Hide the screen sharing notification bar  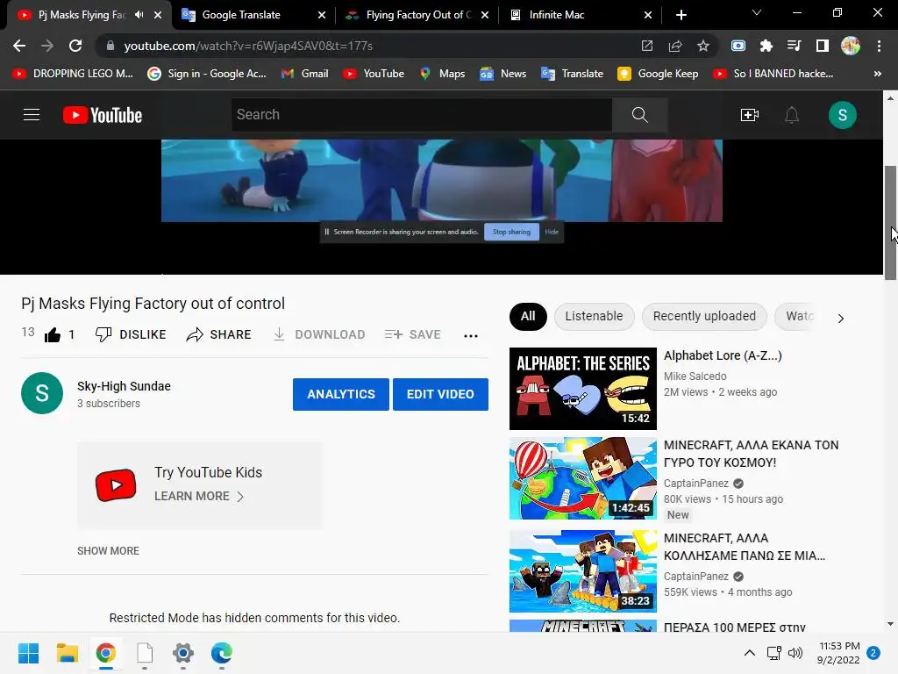point(552,232)
